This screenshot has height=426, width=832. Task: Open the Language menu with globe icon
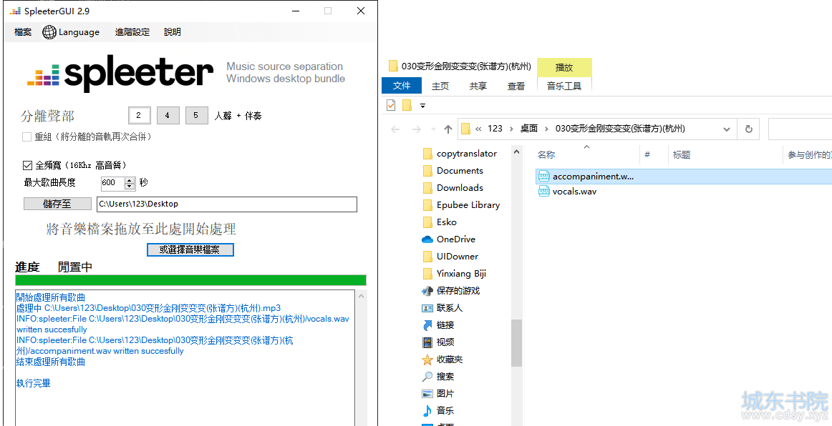pyautogui.click(x=71, y=32)
